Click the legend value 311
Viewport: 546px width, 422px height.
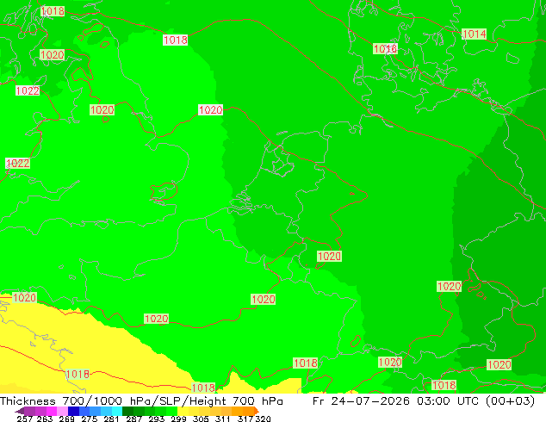(222, 419)
